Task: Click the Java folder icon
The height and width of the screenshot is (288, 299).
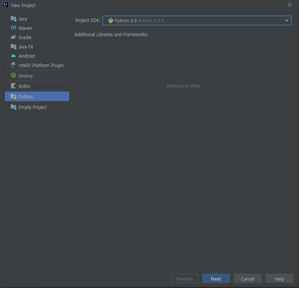Action: [x=13, y=19]
